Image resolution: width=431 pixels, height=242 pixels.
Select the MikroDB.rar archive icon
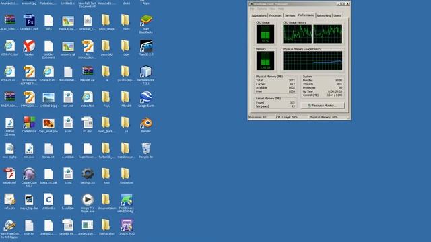tap(88, 73)
